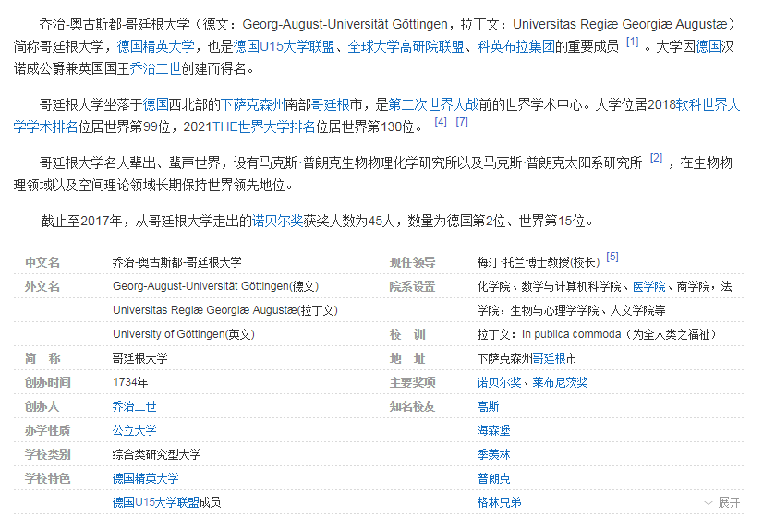Open the 公立大学 link
The height and width of the screenshot is (517, 763).
[134, 430]
